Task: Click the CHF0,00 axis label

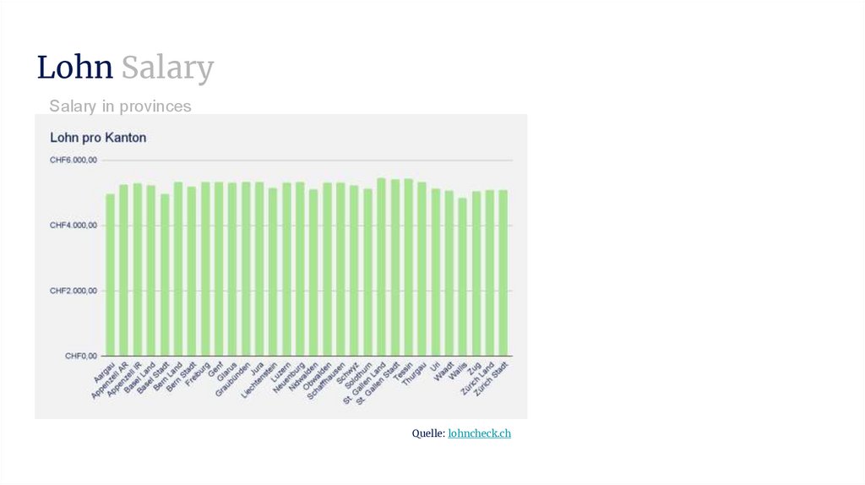Action: pos(81,357)
